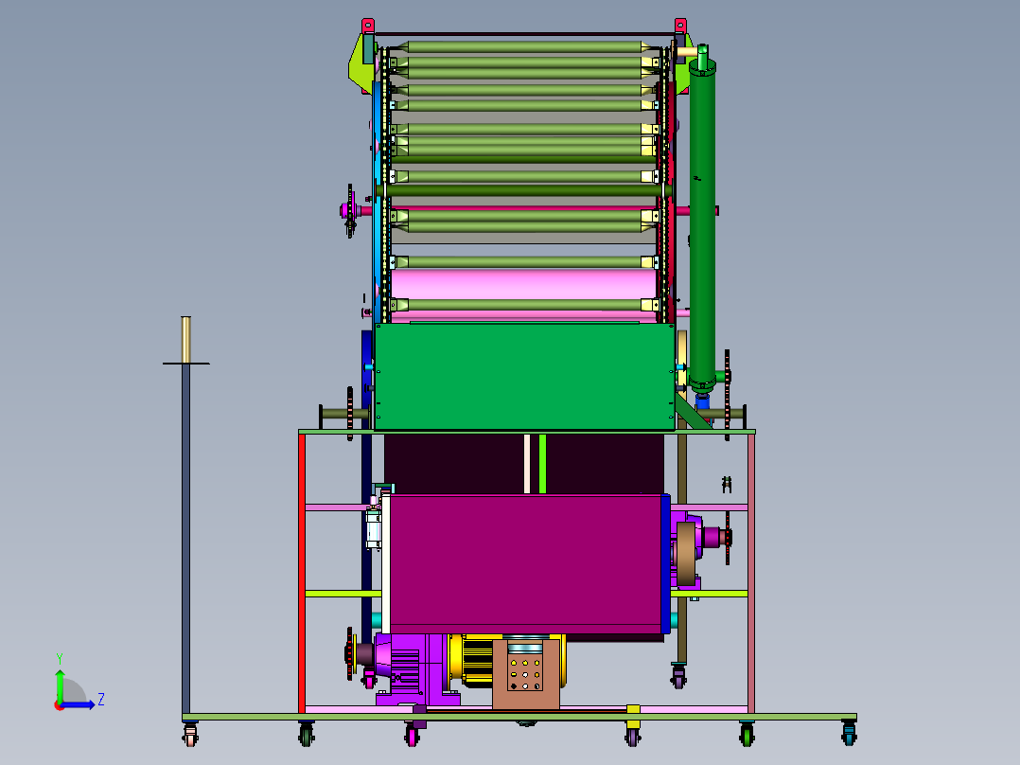Screen dimensions: 1020x765
Task: Click the top-left red lifting lug
Action: pos(368,27)
